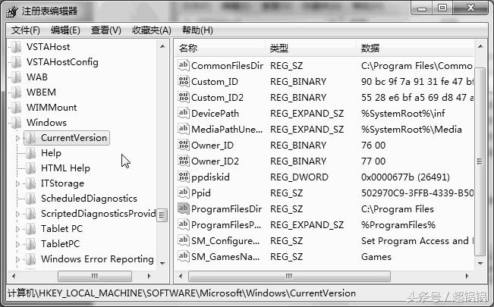
Task: Select the HTML Help tree key label
Action: click(x=65, y=168)
